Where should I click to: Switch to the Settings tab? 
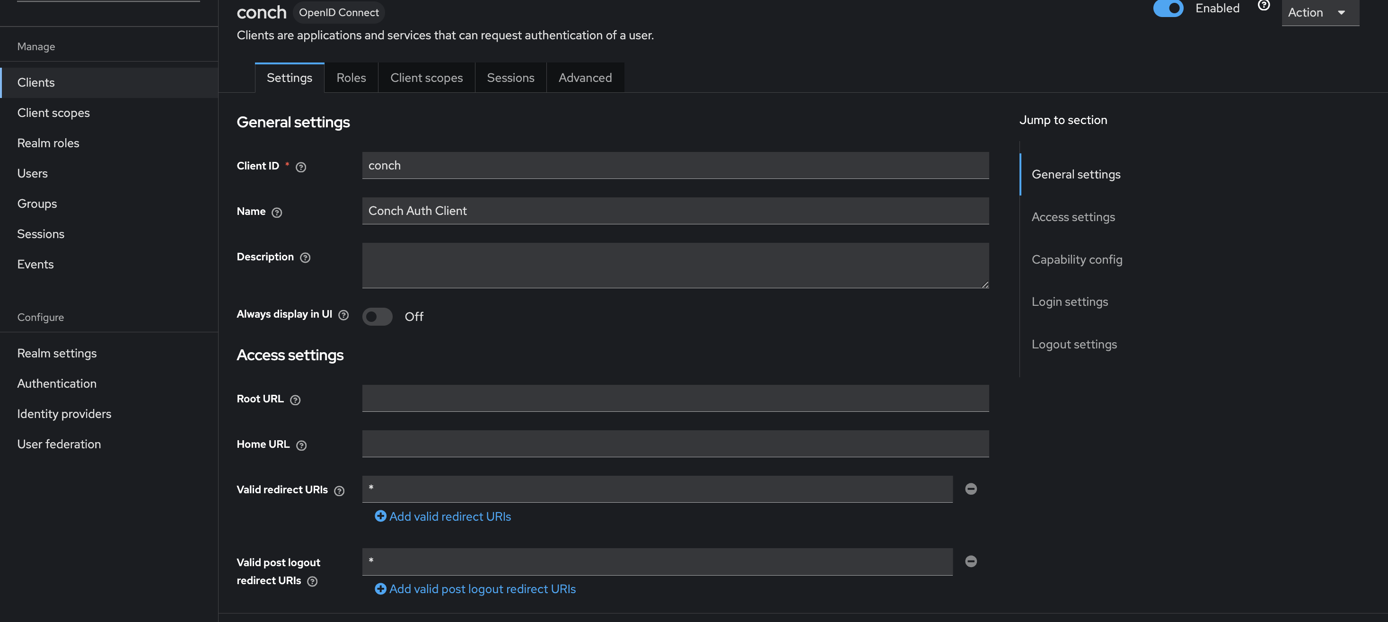click(290, 78)
